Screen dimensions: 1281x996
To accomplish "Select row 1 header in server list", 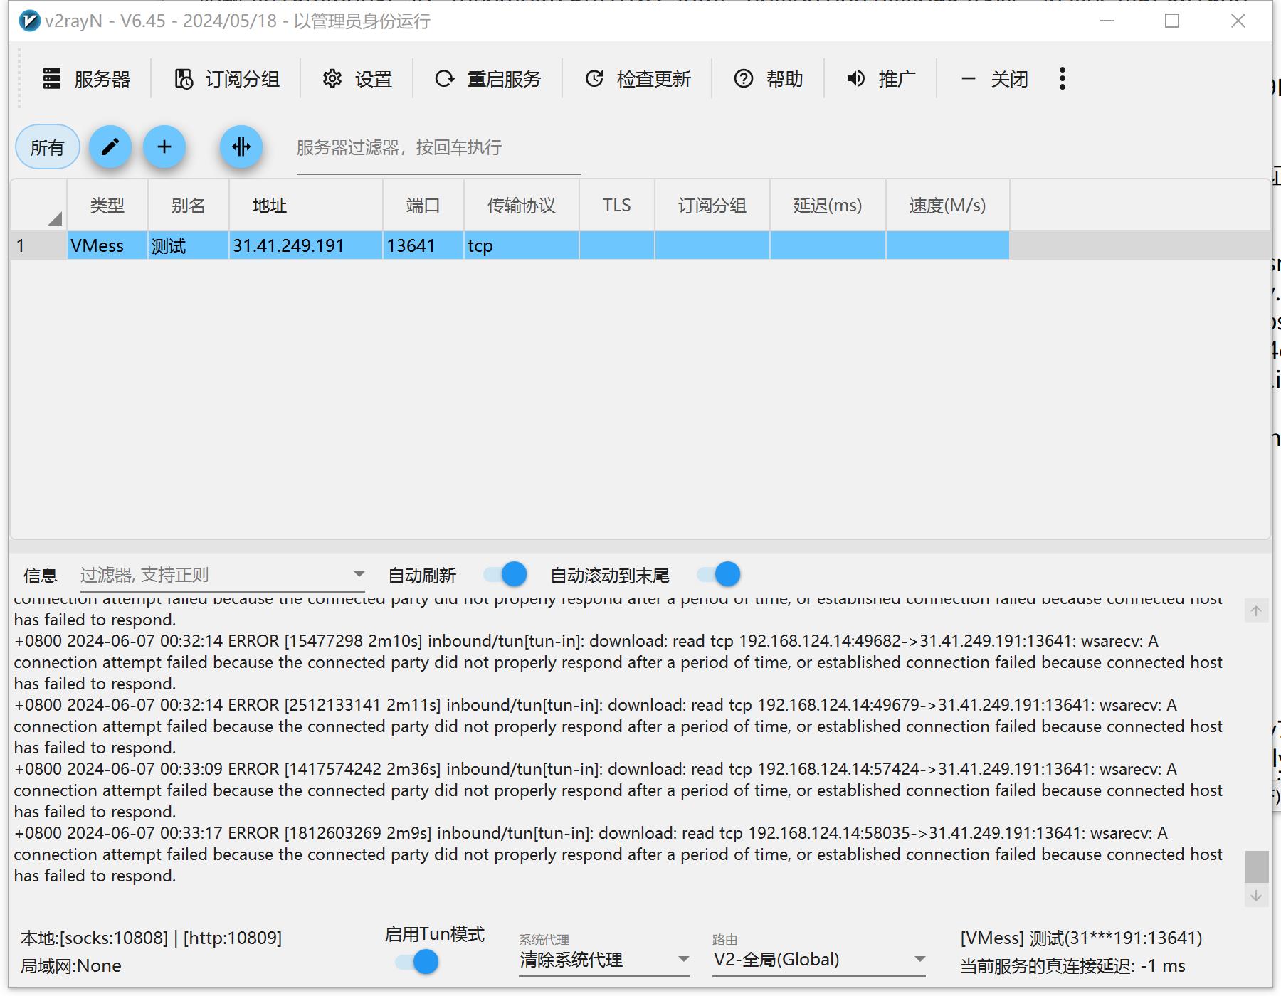I will [38, 245].
